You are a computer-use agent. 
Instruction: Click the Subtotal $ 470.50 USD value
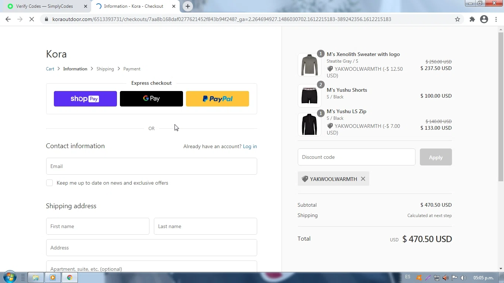click(436, 205)
